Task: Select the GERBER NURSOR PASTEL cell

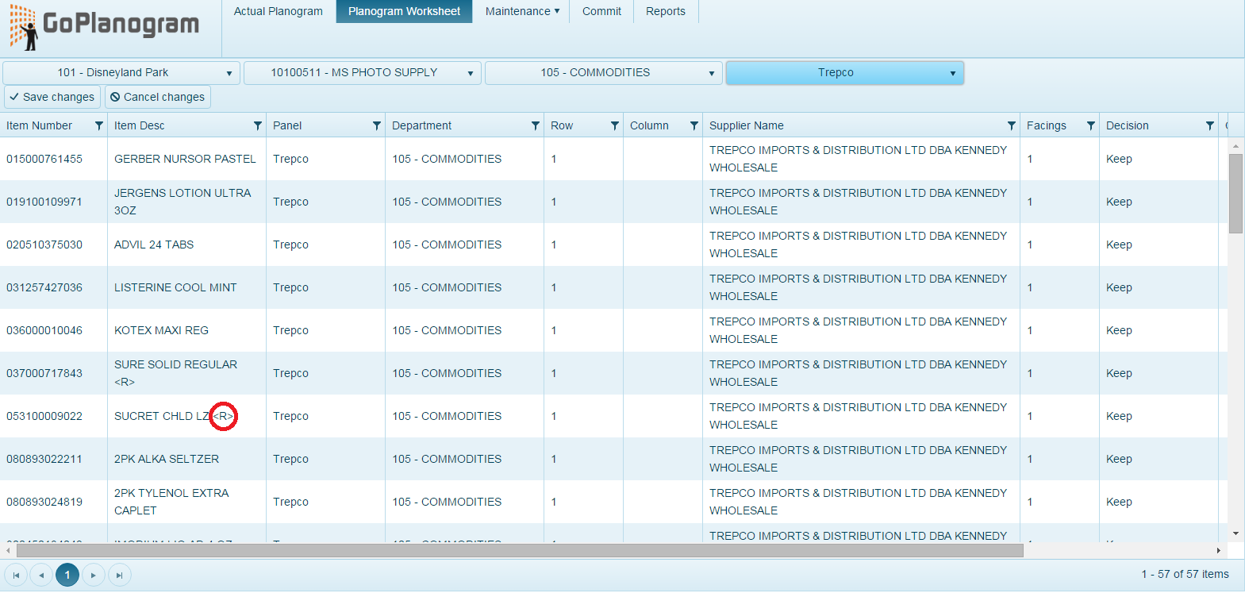Action: click(185, 159)
